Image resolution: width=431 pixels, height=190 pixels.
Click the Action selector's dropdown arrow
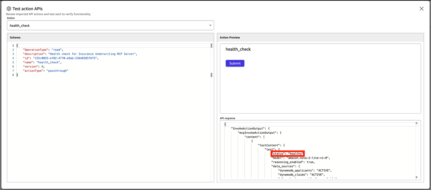coord(210,25)
